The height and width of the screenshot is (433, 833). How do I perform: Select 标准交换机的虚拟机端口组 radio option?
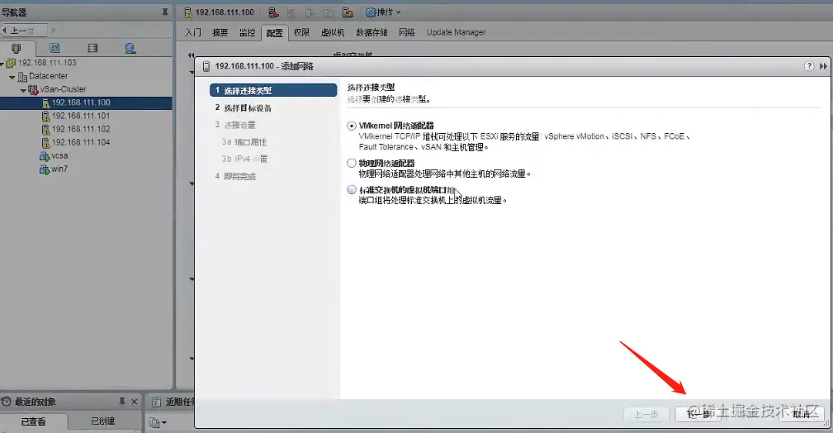click(351, 189)
